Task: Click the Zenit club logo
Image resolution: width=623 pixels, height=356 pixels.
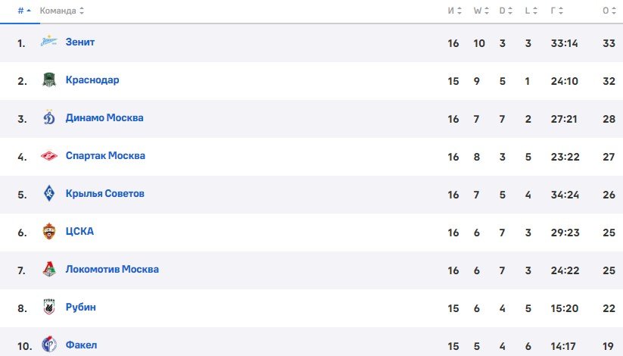Action: (49, 42)
